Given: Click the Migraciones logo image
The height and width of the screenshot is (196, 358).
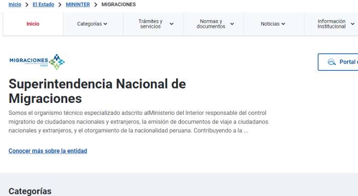Looking at the screenshot, I should (37, 62).
